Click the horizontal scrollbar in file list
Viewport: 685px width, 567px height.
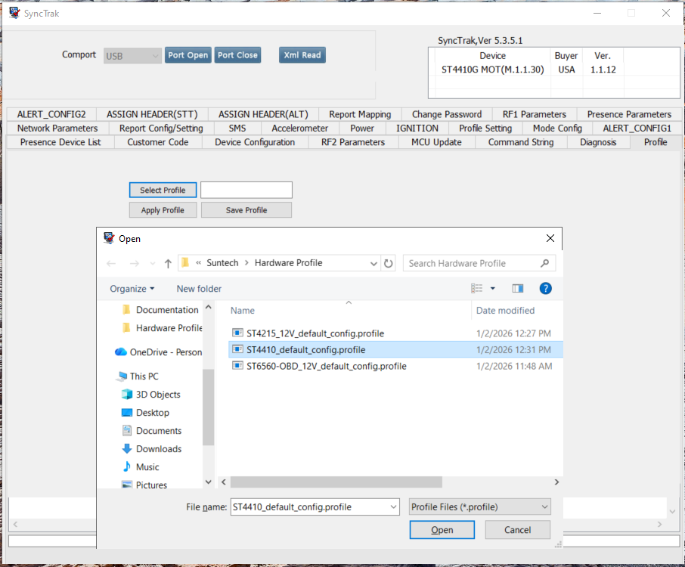coord(336,482)
